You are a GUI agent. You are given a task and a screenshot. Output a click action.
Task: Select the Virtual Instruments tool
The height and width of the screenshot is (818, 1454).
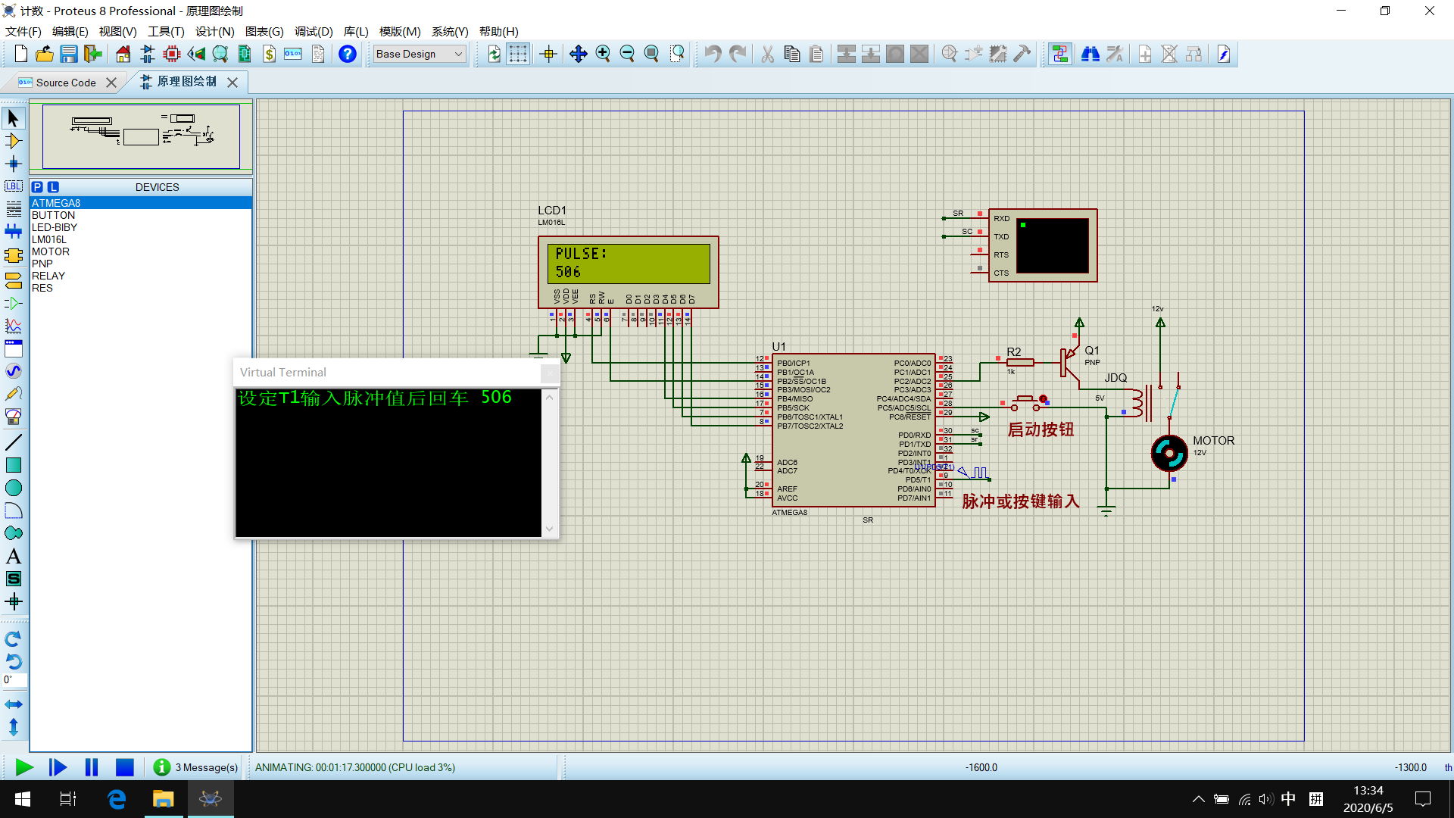click(13, 417)
